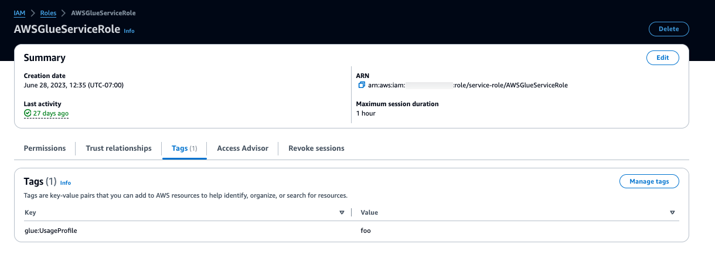The image size is (715, 271).
Task: Click the green check icon by Last activity
Action: point(28,113)
